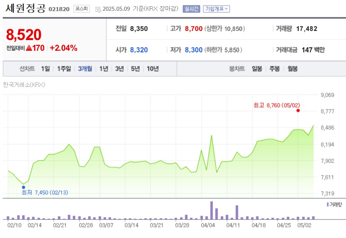Click the calendar-clock icon beside the date

pyautogui.click(x=98, y=9)
